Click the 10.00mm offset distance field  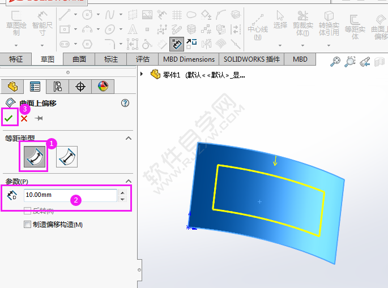(70, 195)
